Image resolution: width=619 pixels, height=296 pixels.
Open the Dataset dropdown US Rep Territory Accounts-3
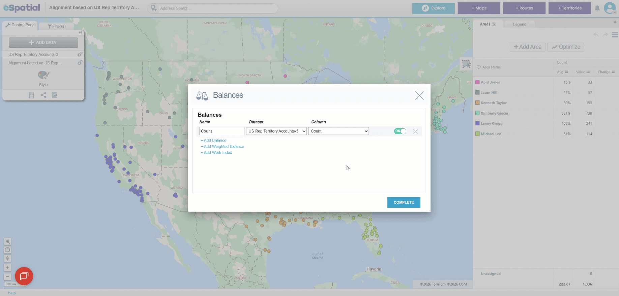click(276, 131)
